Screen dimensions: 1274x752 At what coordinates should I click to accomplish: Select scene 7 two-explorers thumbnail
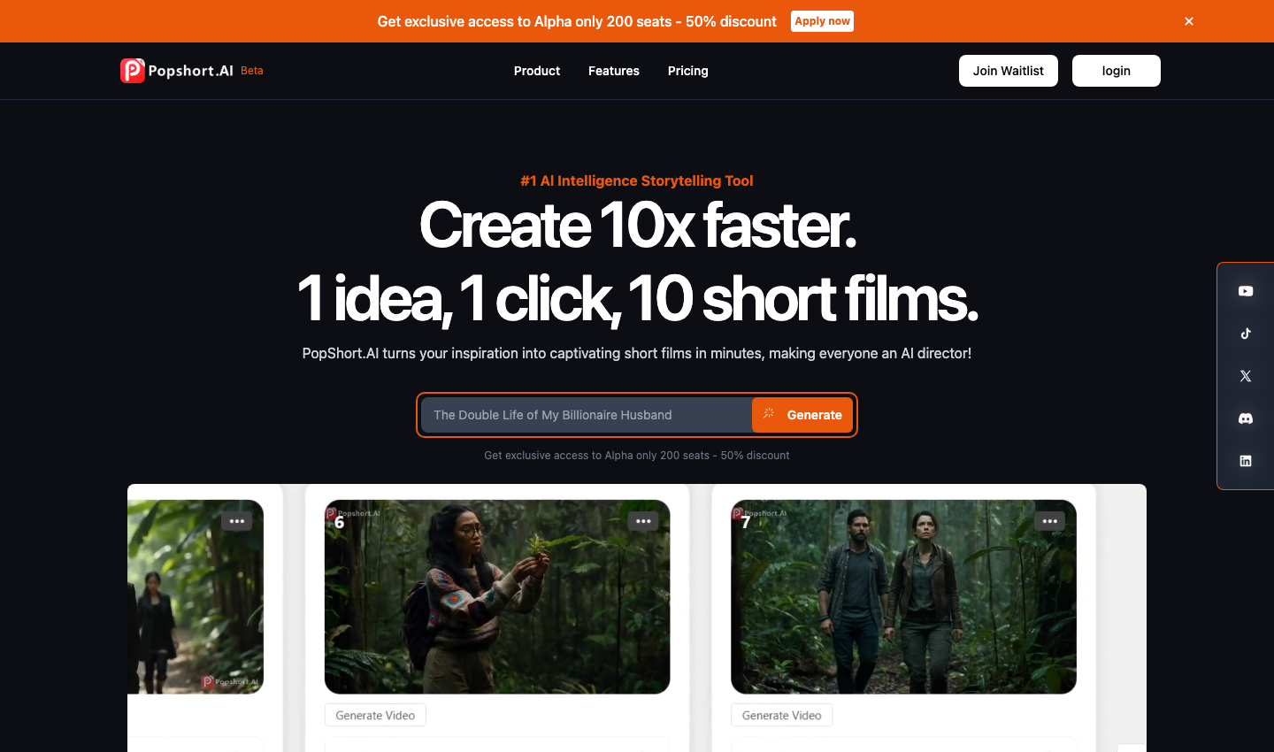pyautogui.click(x=903, y=597)
